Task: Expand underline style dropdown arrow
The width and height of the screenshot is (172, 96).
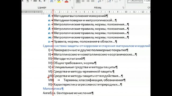Action: click(x=31, y=1)
